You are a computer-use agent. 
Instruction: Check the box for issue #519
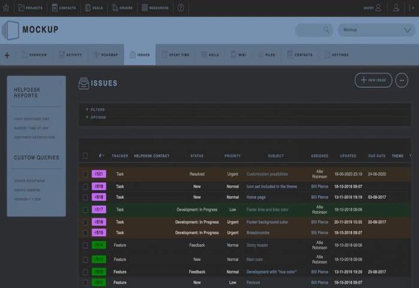[85, 186]
